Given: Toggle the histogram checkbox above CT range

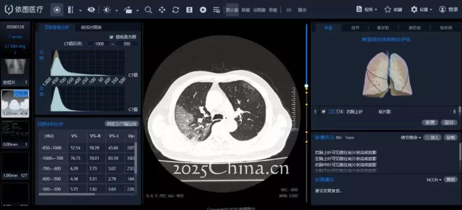Looking at the screenshot, I should pyautogui.click(x=111, y=37).
